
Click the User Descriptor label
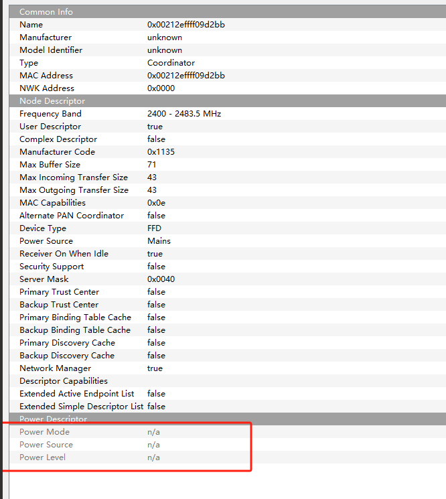pyautogui.click(x=50, y=127)
